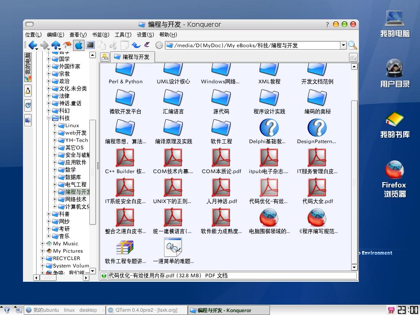This screenshot has height=315, width=420.
Task: Click the green status indicator in statusbar
Action: pos(104,276)
